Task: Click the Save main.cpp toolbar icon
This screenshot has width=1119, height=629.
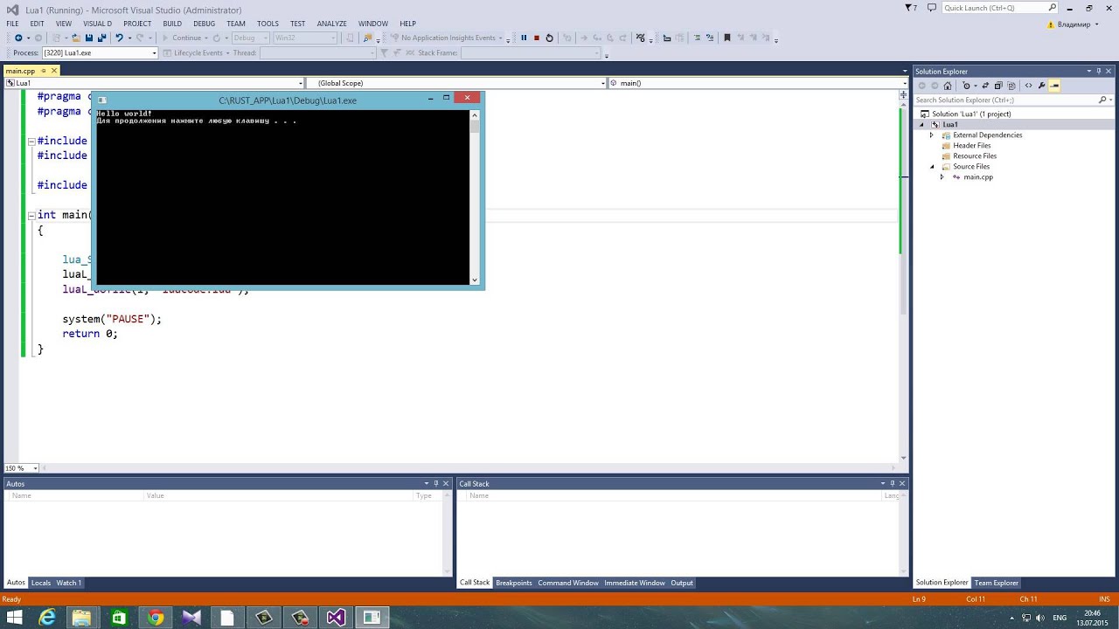Action: click(x=89, y=38)
